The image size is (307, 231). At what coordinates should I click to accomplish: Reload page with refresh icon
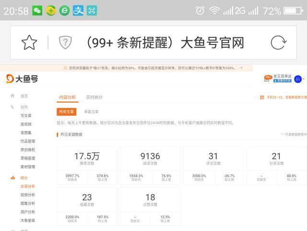[x=278, y=43]
